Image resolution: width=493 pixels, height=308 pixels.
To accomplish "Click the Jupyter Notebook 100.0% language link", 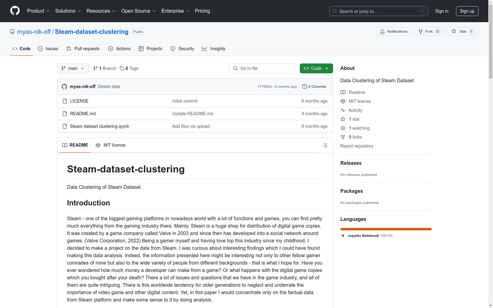I will 367,236.
